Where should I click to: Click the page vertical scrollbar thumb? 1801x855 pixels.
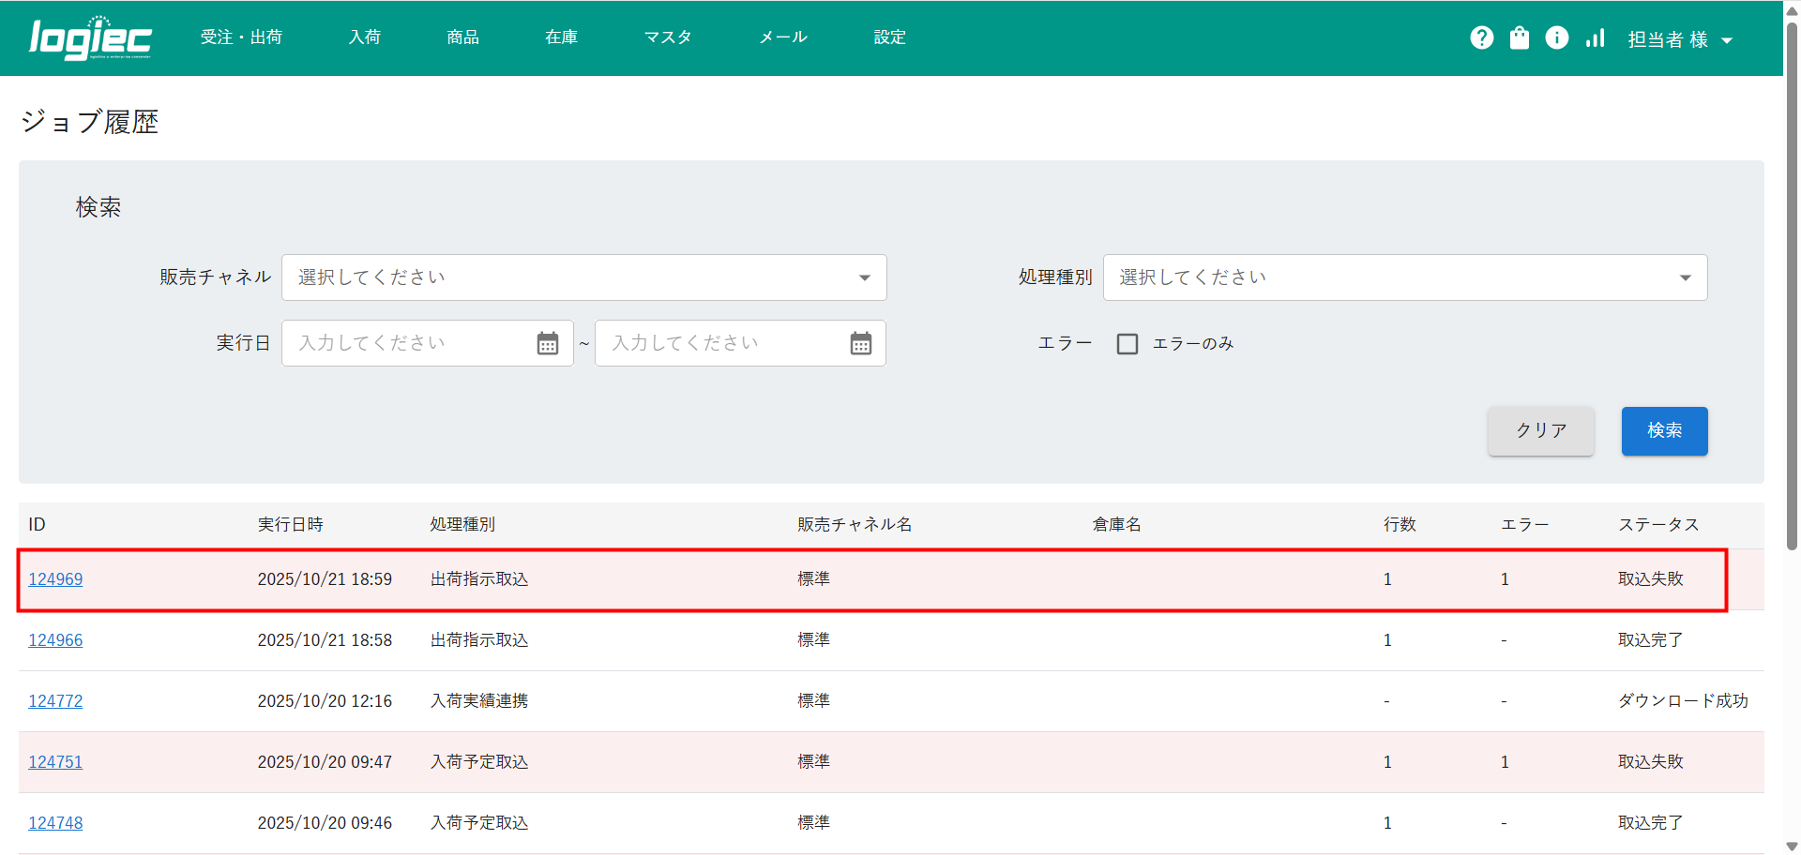pyautogui.click(x=1792, y=281)
